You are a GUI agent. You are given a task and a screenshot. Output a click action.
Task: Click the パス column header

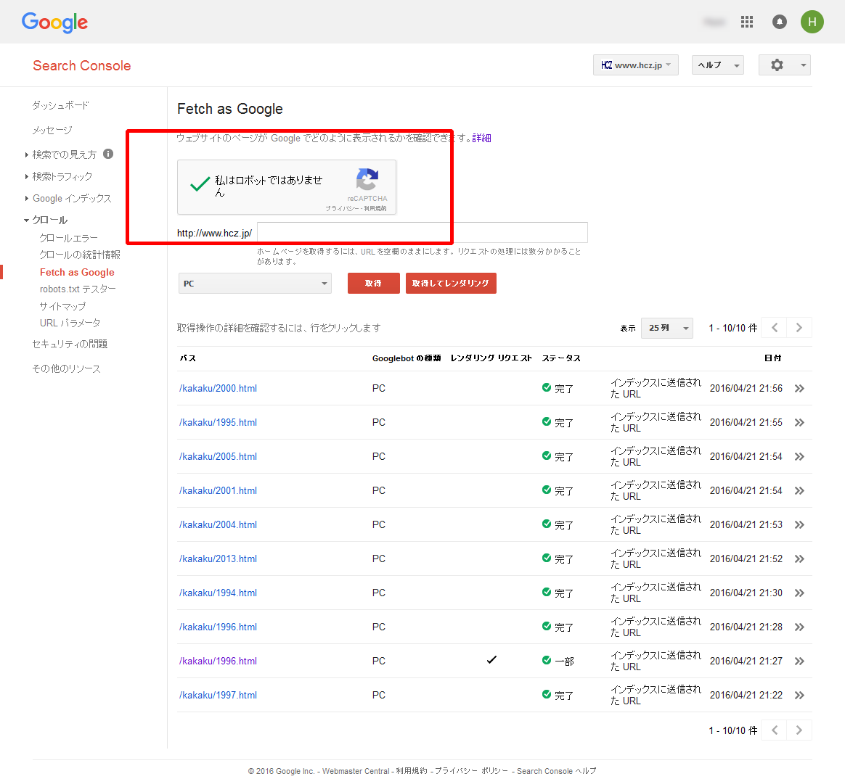click(x=187, y=358)
